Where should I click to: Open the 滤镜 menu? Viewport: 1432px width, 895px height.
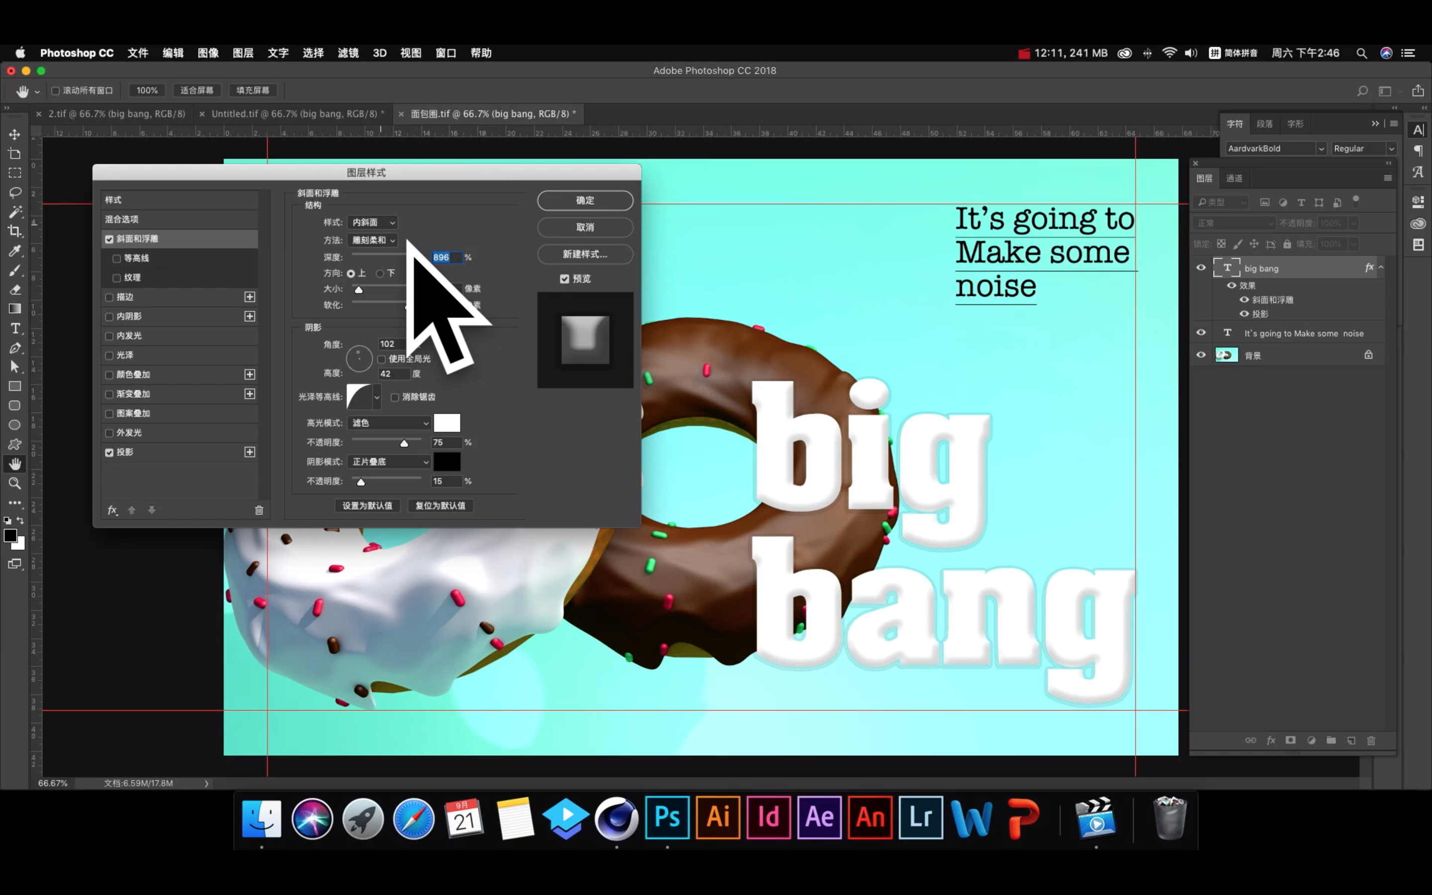tap(348, 53)
